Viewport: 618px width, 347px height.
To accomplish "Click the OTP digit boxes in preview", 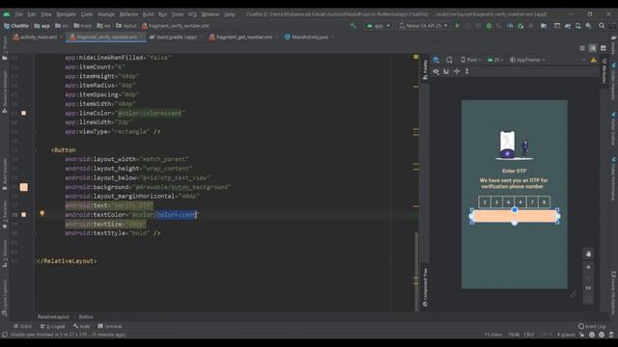I will click(515, 201).
